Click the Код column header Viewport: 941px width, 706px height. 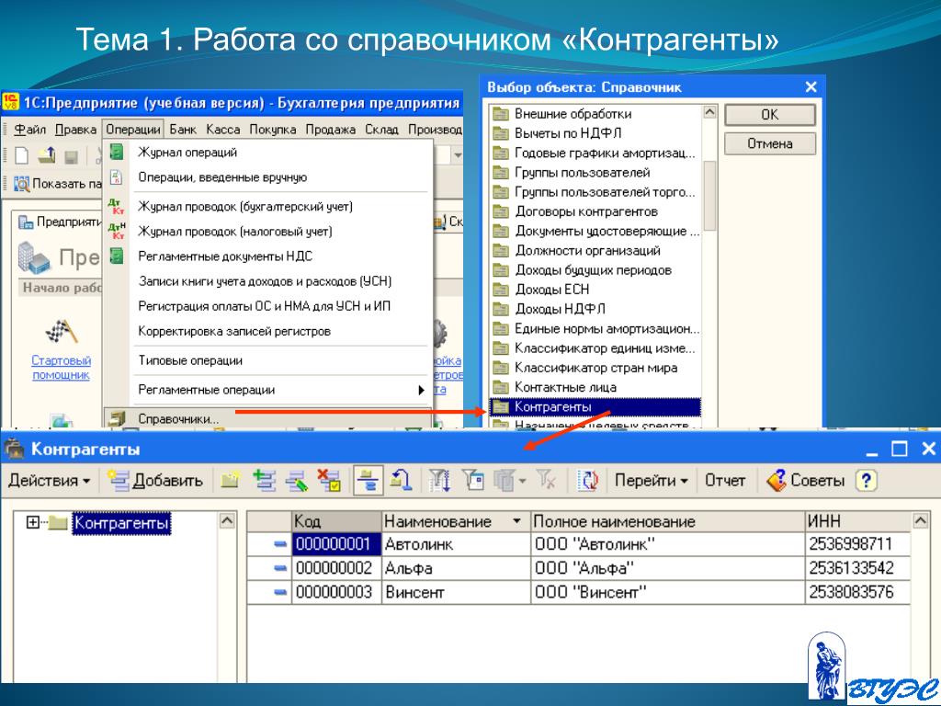[x=336, y=521]
